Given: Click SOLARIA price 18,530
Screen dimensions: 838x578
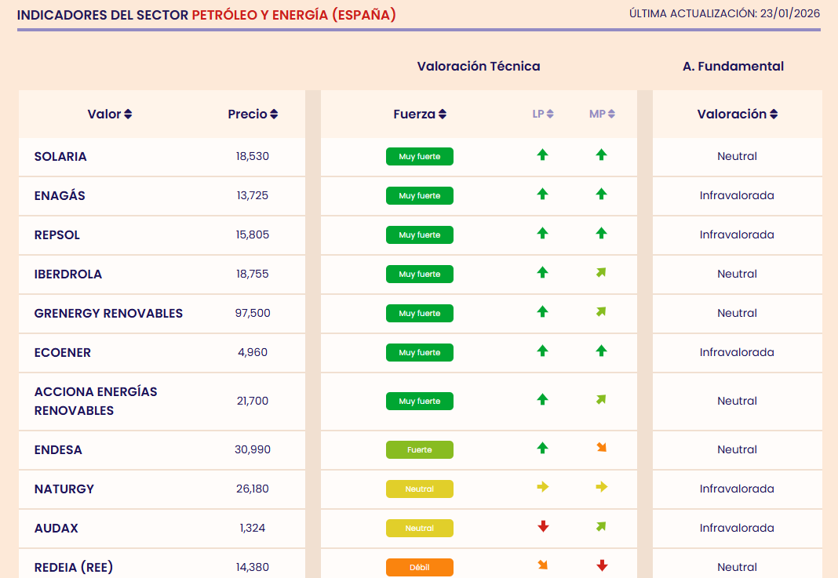Looking at the screenshot, I should [x=253, y=157].
